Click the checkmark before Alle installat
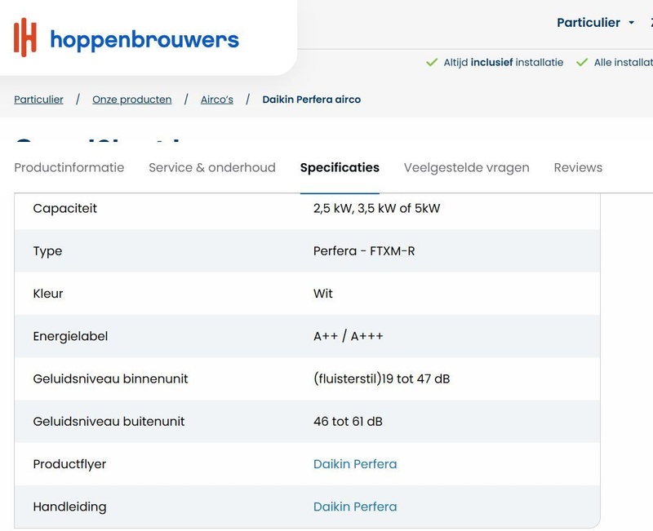The height and width of the screenshot is (531, 653). click(x=582, y=63)
